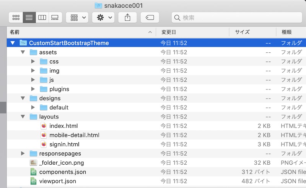Switch to column view in toolbar
306x188 pixels.
(42, 18)
